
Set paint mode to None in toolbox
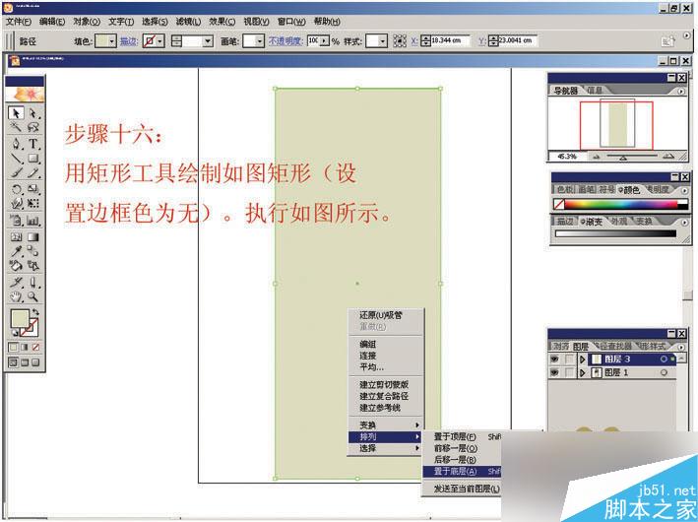(x=35, y=347)
